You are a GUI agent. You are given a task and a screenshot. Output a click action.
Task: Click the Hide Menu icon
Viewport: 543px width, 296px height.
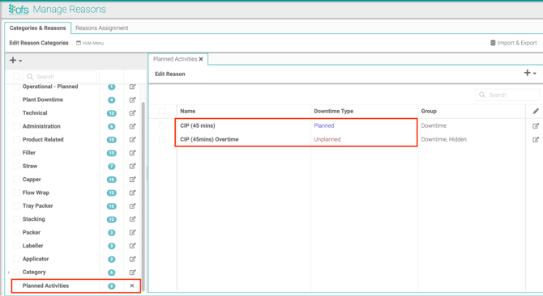(x=79, y=43)
